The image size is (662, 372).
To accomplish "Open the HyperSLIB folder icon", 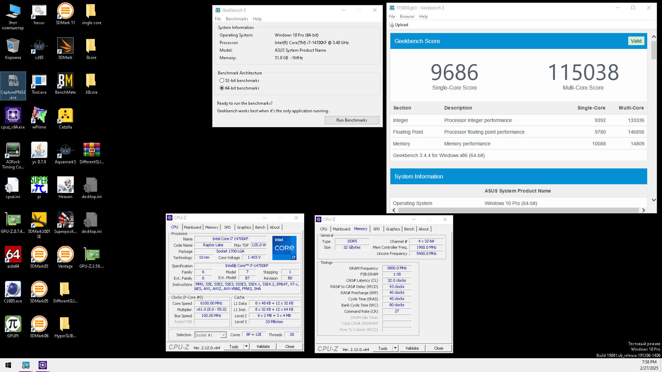I will pyautogui.click(x=65, y=327).
